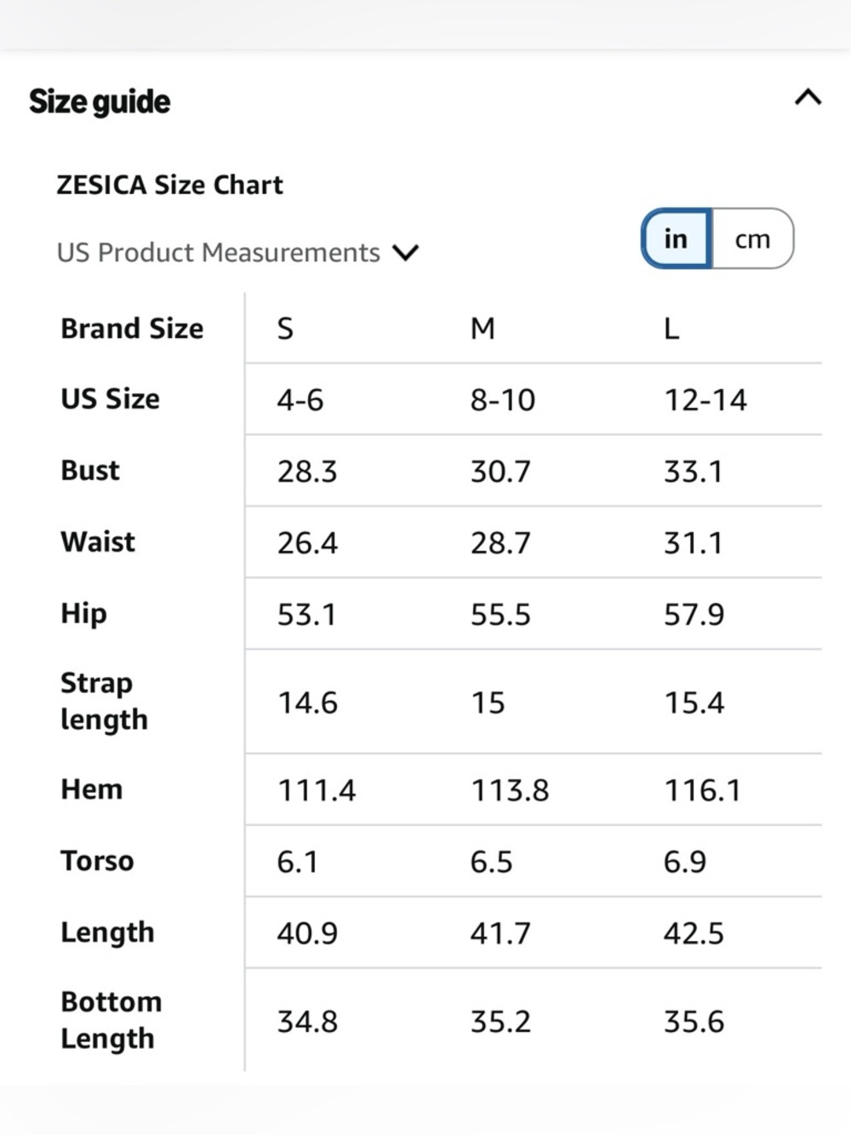Click the ZESICA Size Chart title
Image resolution: width=851 pixels, height=1135 pixels.
[169, 185]
